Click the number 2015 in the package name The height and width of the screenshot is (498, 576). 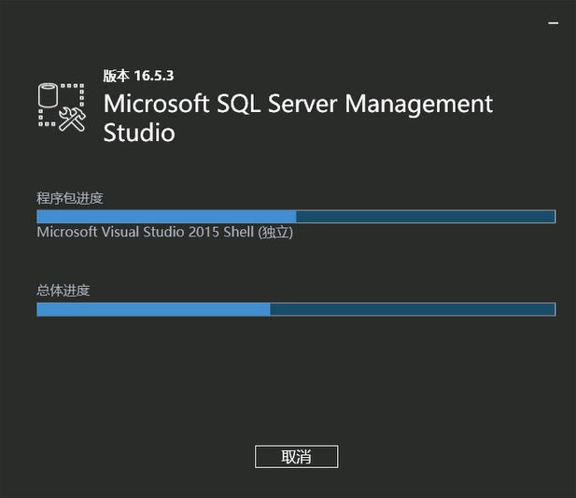[x=204, y=232]
